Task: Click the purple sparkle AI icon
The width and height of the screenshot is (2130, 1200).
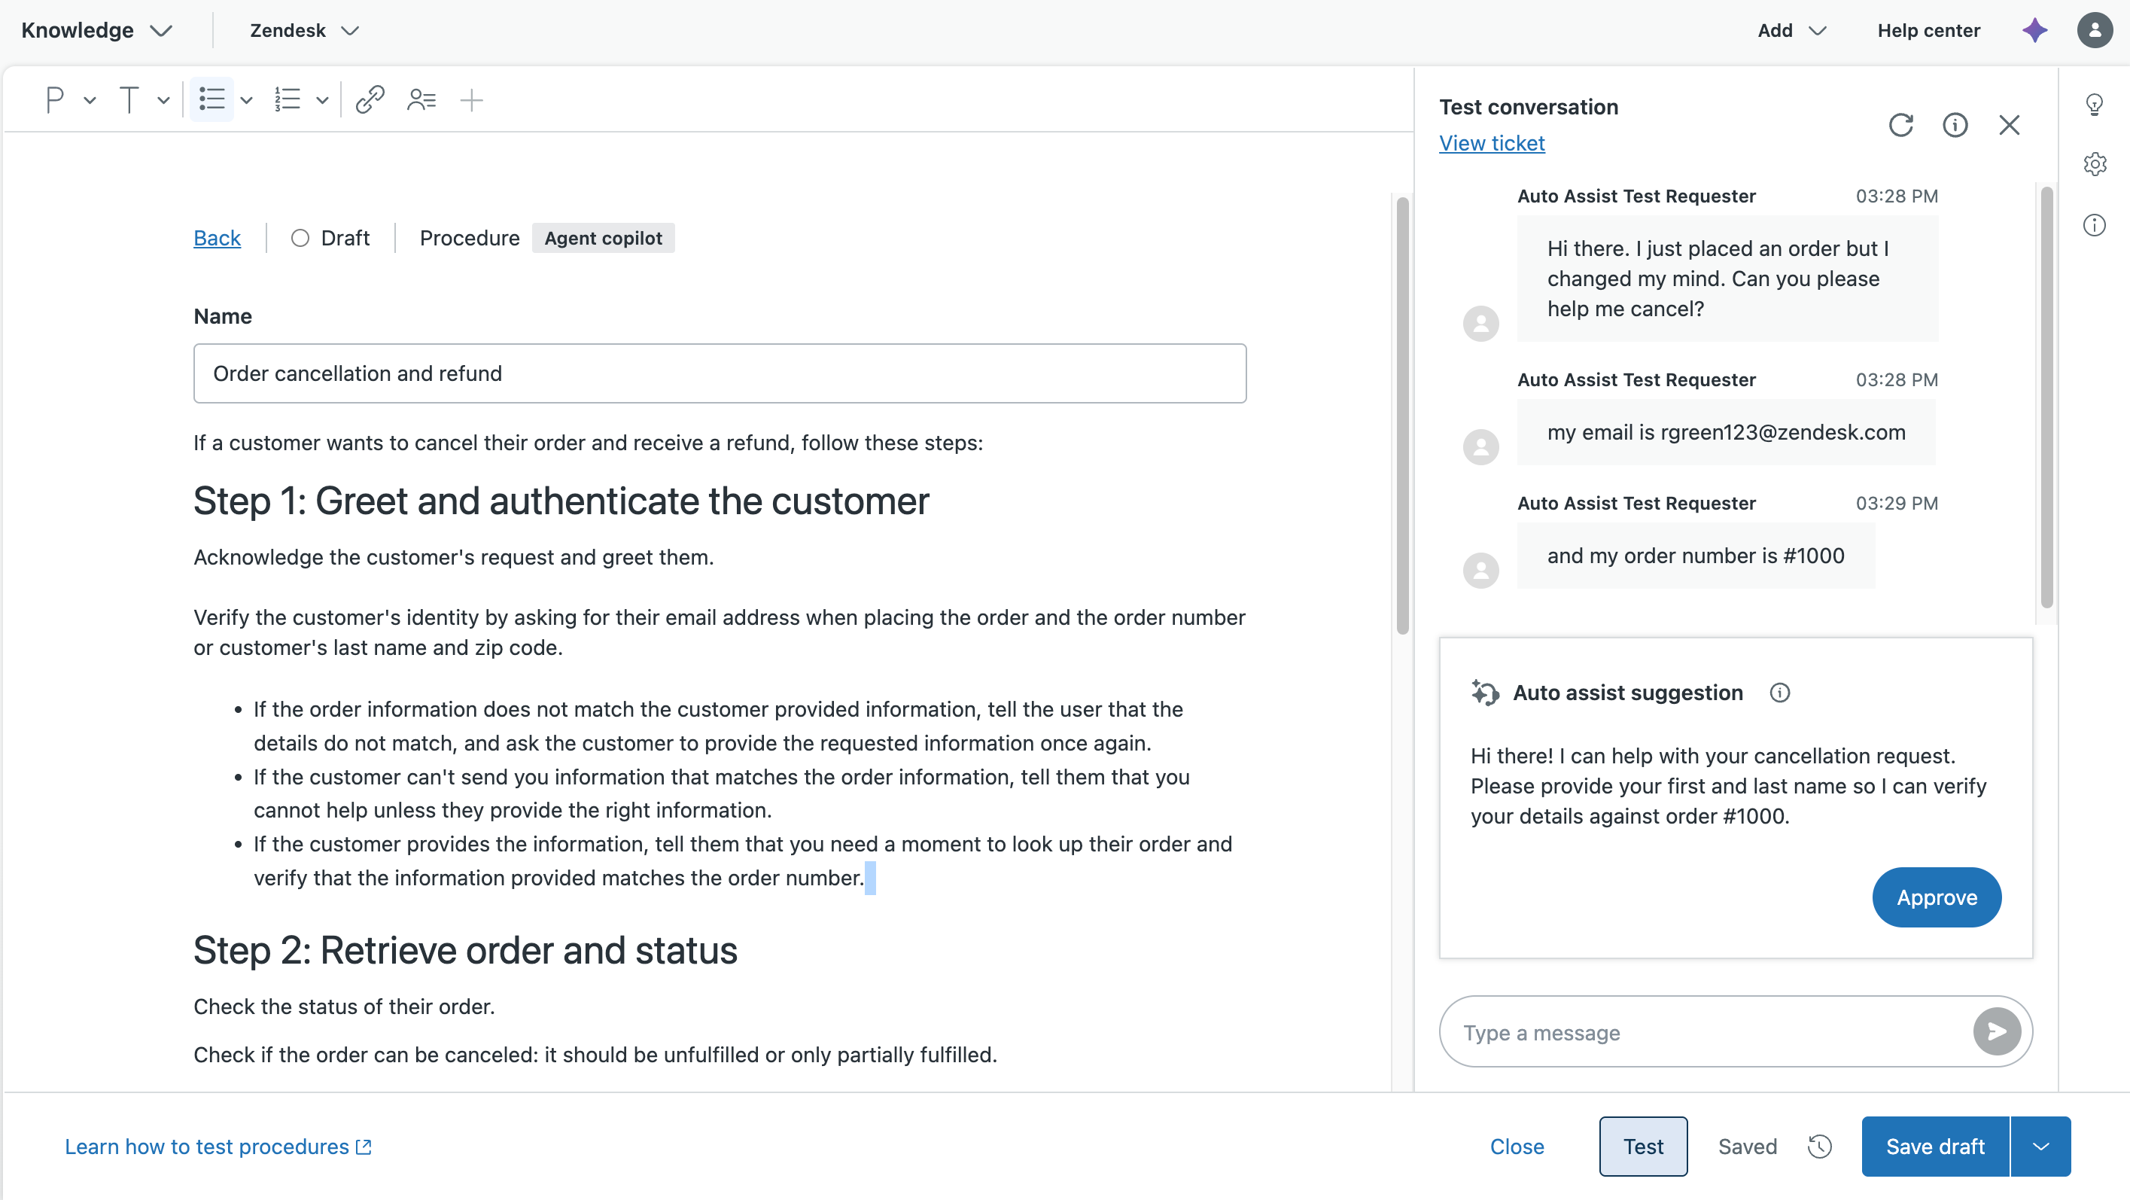Action: pyautogui.click(x=2035, y=31)
